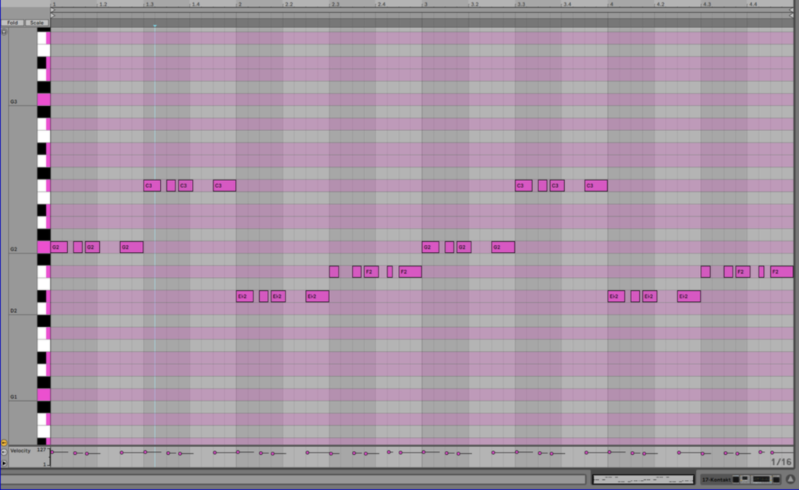Click the clip overview thumbnail at the bottom

coord(643,479)
